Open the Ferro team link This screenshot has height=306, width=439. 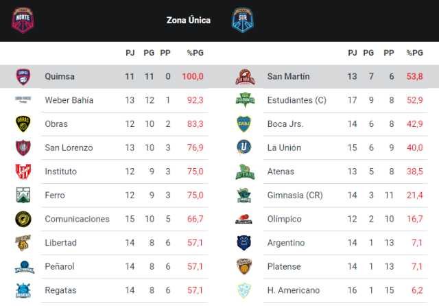[x=56, y=196]
